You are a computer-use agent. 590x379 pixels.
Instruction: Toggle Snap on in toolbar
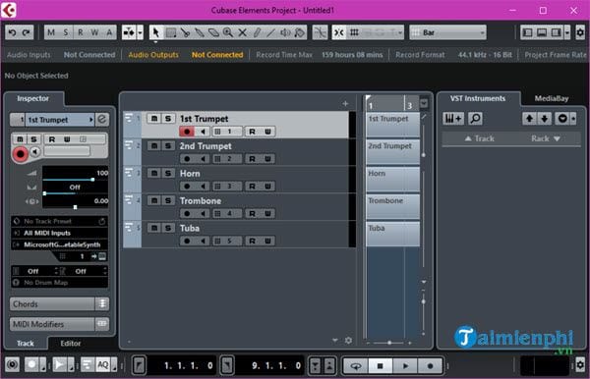(338, 32)
